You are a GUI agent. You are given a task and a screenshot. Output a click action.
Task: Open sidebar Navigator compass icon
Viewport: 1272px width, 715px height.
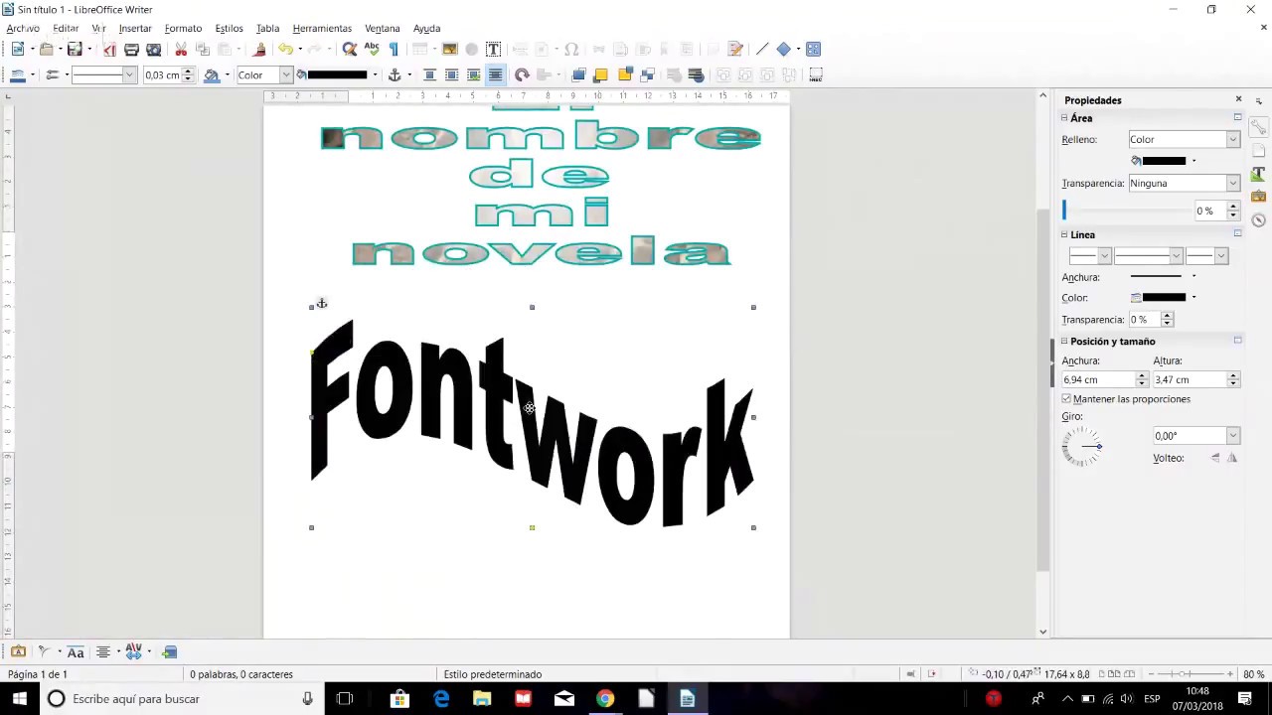click(x=1259, y=219)
